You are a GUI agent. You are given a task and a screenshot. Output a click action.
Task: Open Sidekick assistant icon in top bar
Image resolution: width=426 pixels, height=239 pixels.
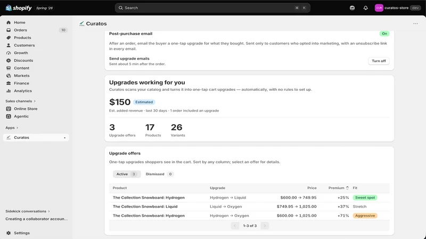point(352,8)
